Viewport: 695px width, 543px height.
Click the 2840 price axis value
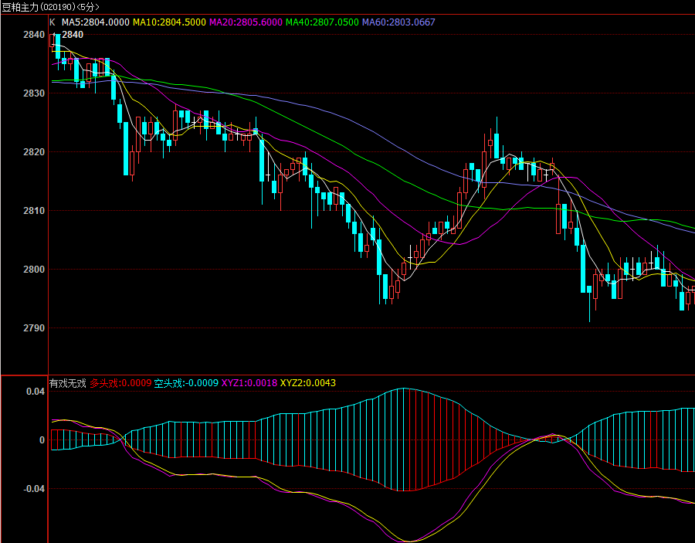point(34,35)
